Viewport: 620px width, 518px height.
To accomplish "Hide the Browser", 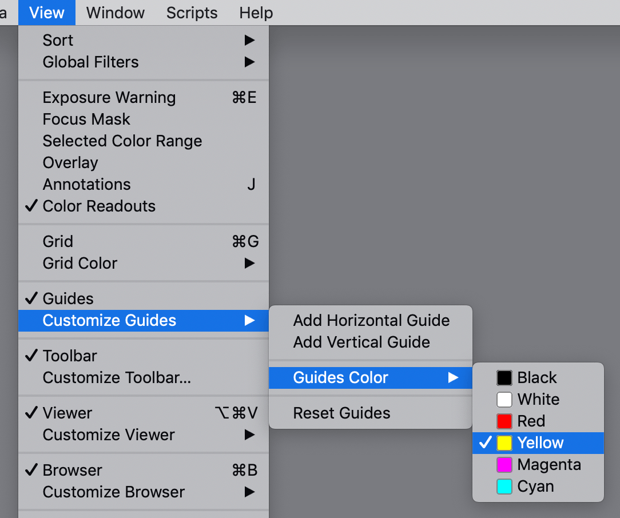I will (144, 471).
